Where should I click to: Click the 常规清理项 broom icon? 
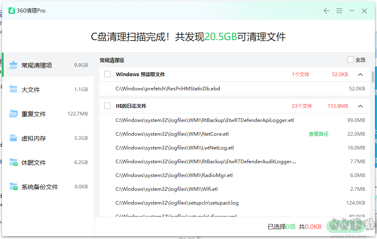click(13, 65)
